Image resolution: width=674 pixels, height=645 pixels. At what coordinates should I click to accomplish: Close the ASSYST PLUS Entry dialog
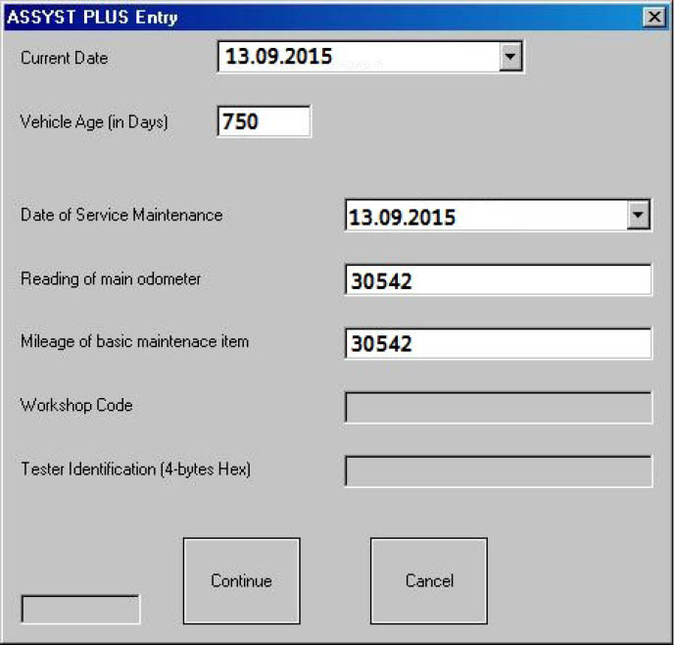652,18
